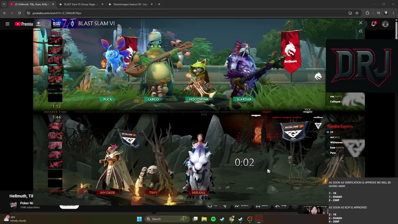Open Google Chrome from the taskbar
This screenshot has height=224, width=398.
(x=231, y=219)
